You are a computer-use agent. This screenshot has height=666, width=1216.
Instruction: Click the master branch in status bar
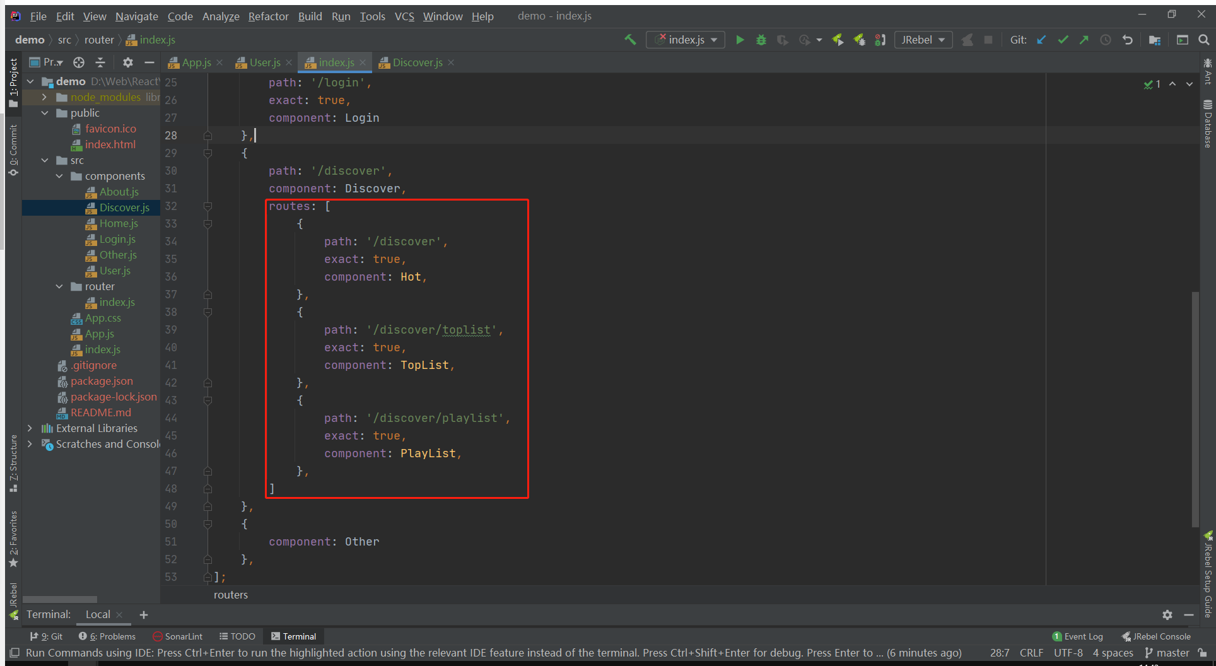coord(1167,653)
